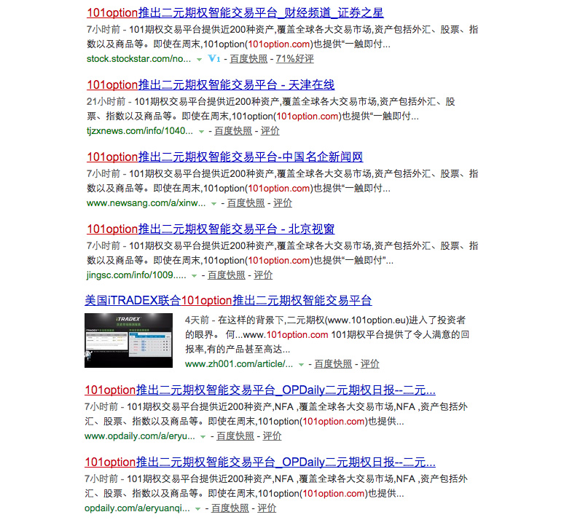Click the www.zh001.com/article/... green URL

pyautogui.click(x=239, y=364)
